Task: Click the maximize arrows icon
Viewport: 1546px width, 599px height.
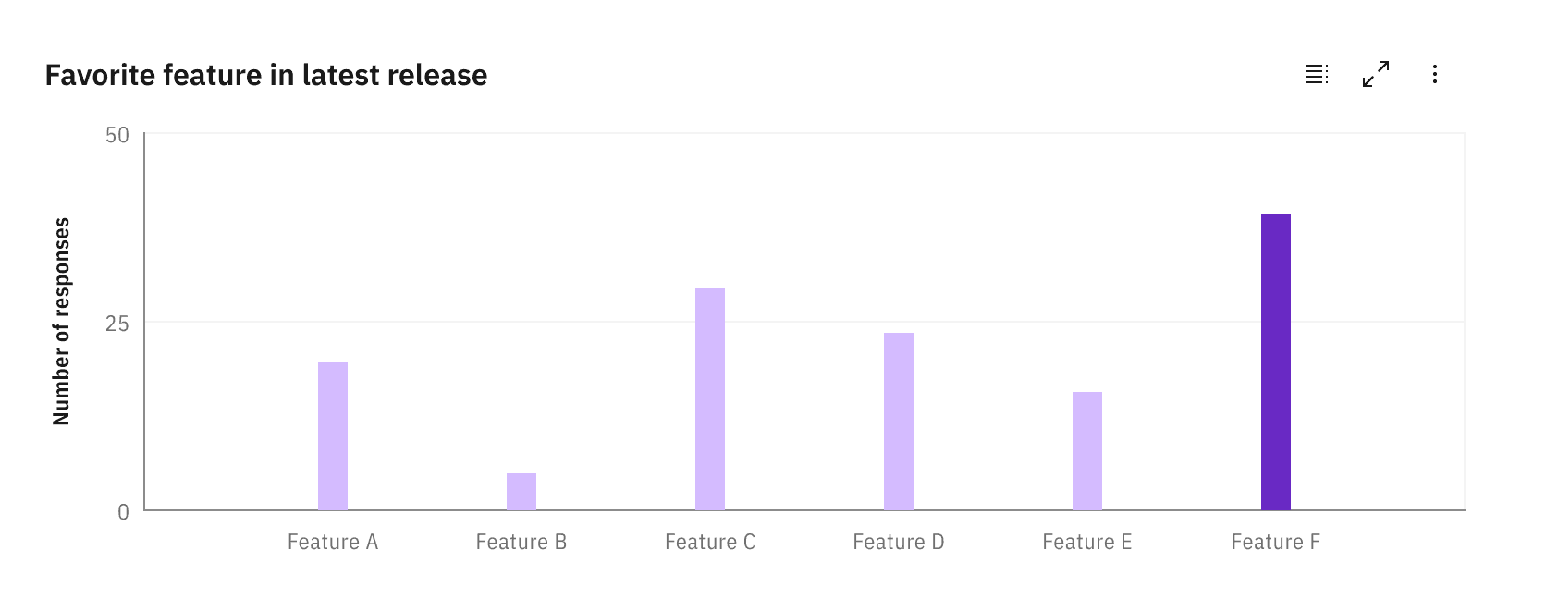Action: click(1374, 74)
